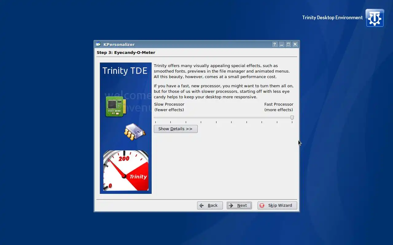Click the KPersonalizer window title text
The width and height of the screenshot is (393, 245).
coord(119,44)
